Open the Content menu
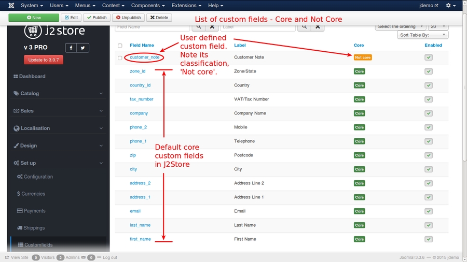Viewport: 467px width, 262px height. (113, 5)
